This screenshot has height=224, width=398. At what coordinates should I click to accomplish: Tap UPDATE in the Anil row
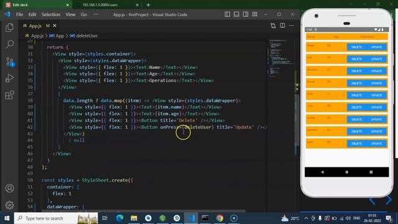(x=376, y=59)
